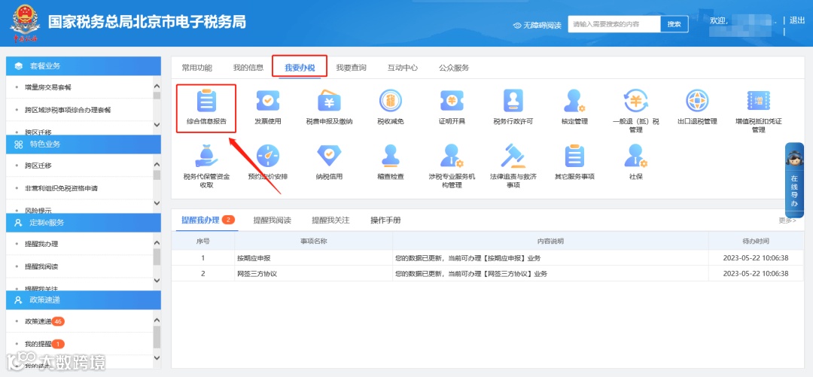Viewport: 813px width, 377px height.
Task: Select the 增值税抵扣凭证管理 icon
Action: (x=758, y=101)
